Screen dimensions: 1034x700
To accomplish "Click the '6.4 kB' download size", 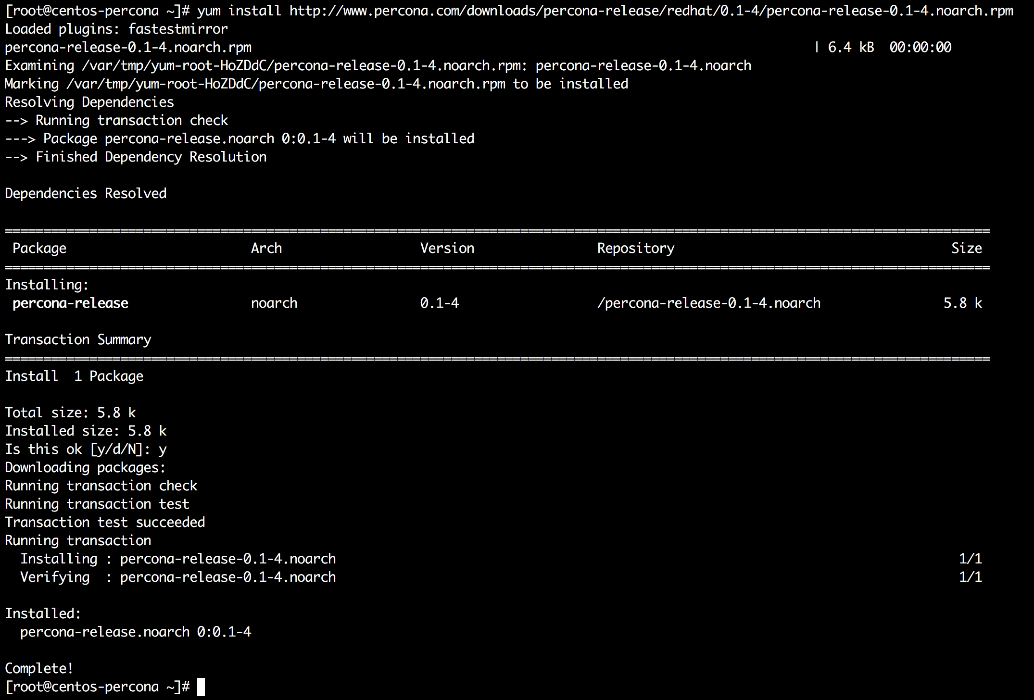I will click(851, 47).
